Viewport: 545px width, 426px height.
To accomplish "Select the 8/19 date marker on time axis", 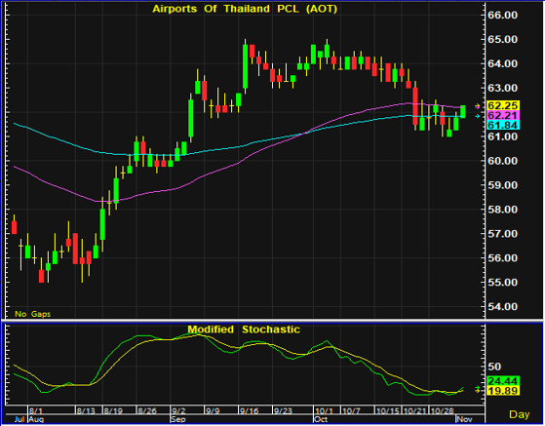I will tap(113, 411).
